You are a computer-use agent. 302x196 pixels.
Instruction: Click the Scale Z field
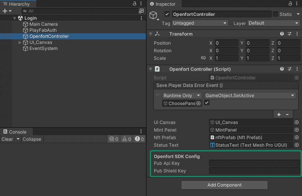(288, 58)
